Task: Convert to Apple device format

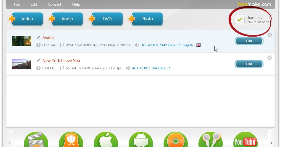Action: pos(106,140)
